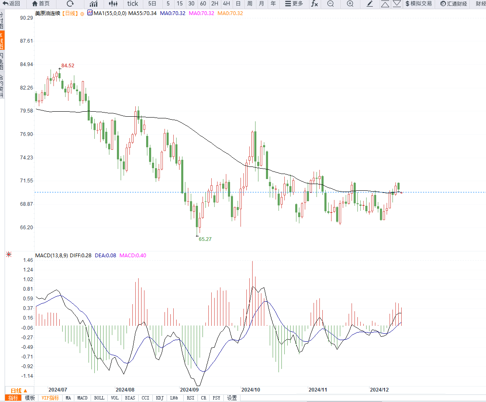The height and width of the screenshot is (402, 486).
Task: Open 设置 in the indicator bar
Action: pyautogui.click(x=232, y=398)
